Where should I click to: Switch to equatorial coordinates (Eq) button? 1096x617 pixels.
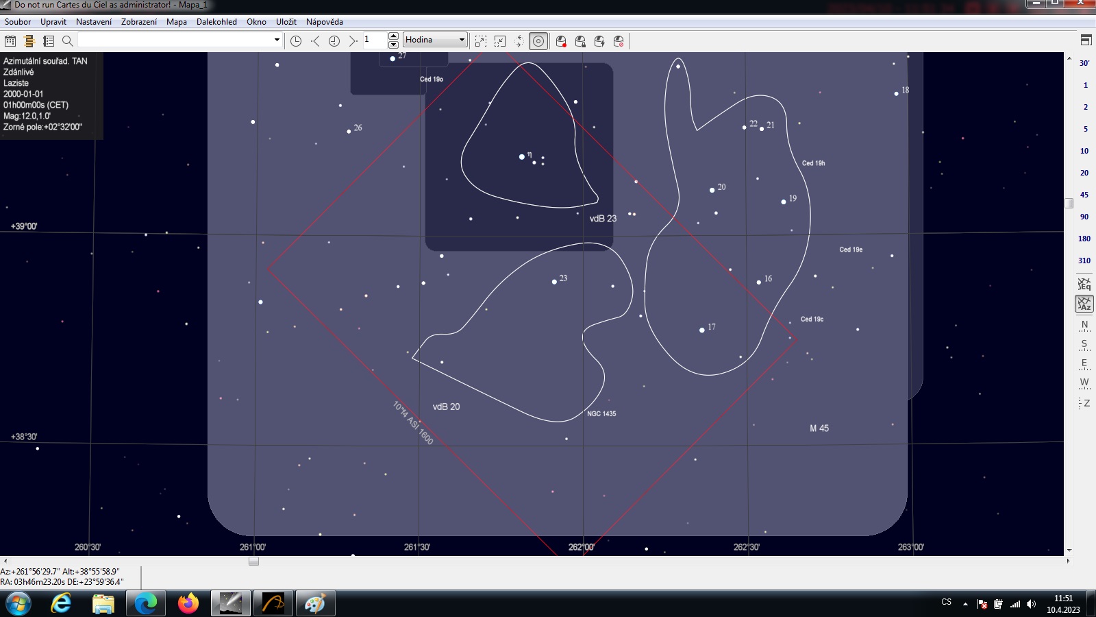1084,284
